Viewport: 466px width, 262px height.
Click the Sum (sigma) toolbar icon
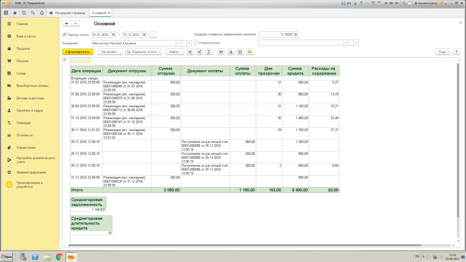coord(209,52)
